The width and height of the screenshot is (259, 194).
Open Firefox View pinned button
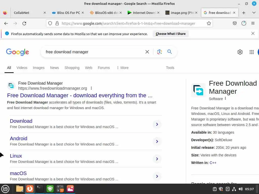point(5,13)
